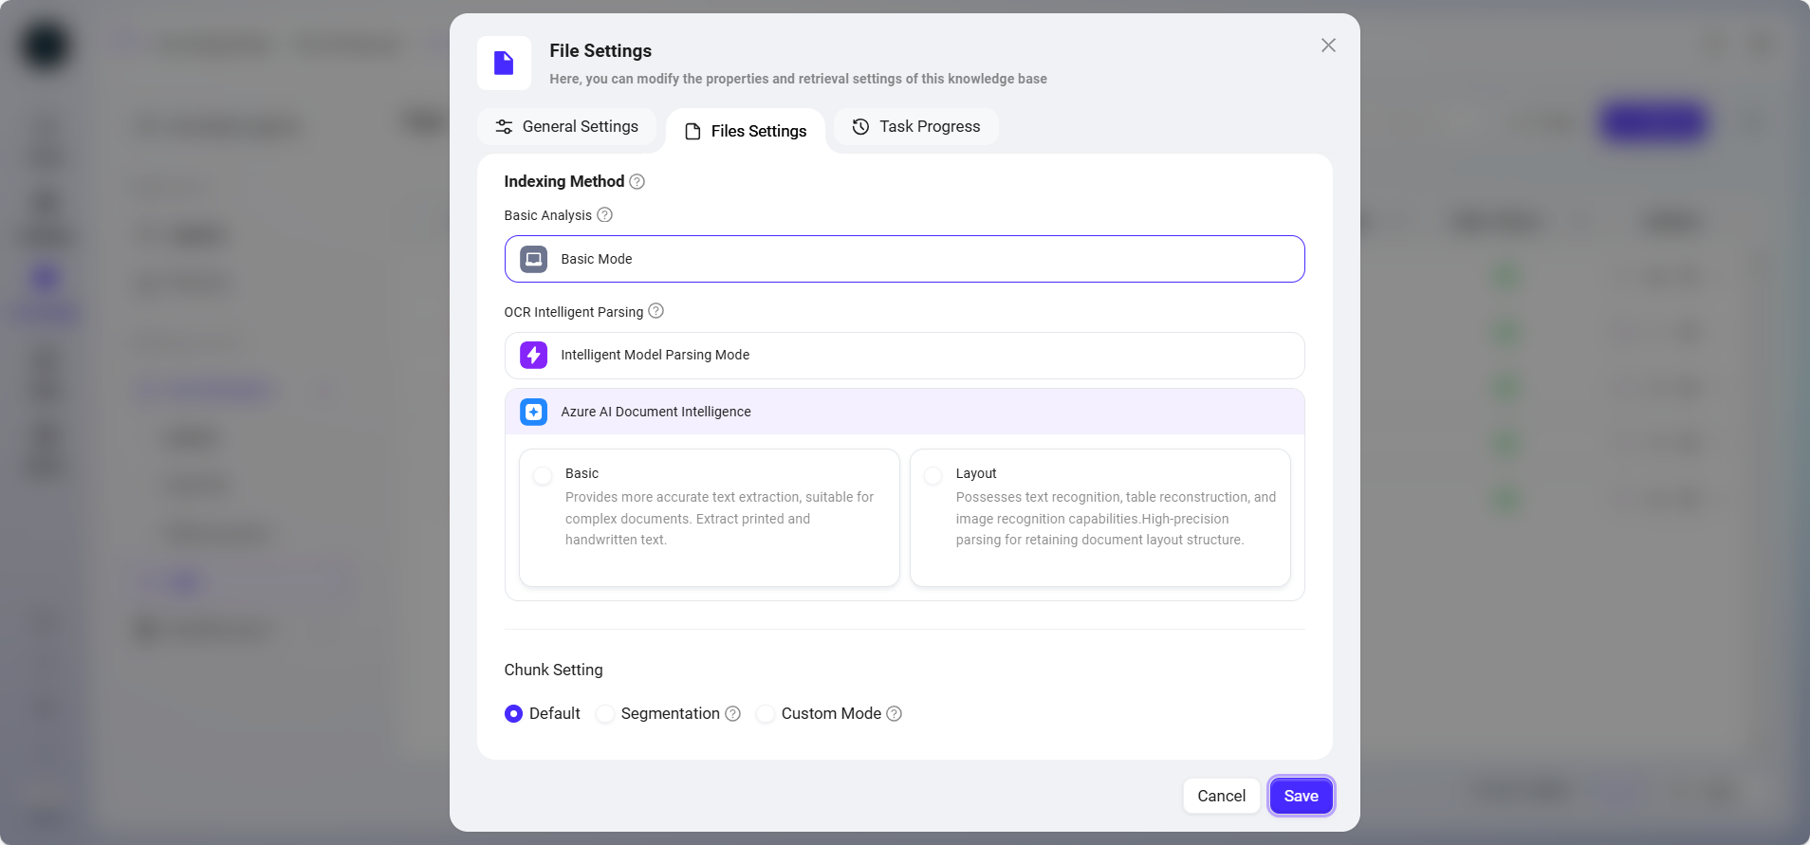Select Intelligent Model Parsing Mode row
The height and width of the screenshot is (845, 1810).
tap(904, 356)
